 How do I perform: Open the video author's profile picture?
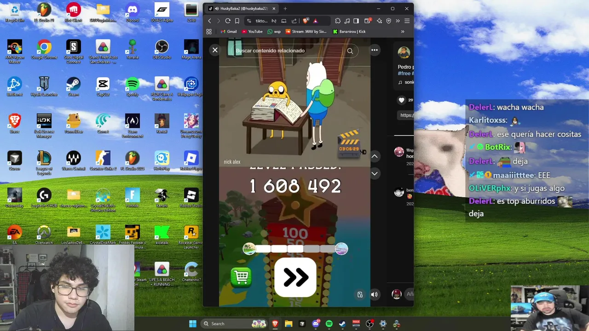[404, 52]
